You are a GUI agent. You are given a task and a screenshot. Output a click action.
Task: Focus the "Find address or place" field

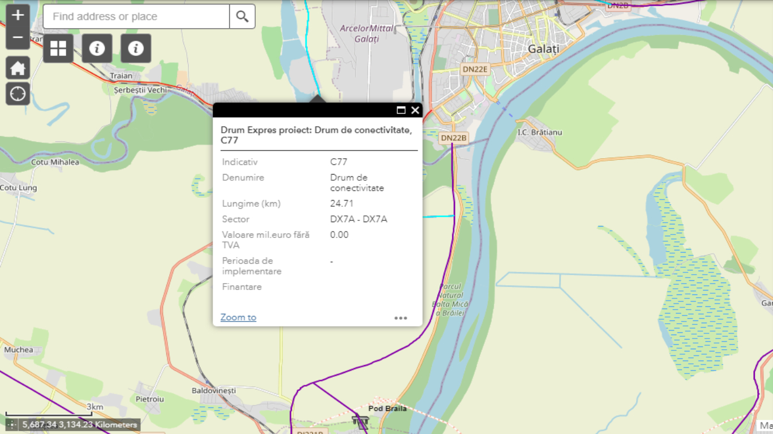point(136,16)
